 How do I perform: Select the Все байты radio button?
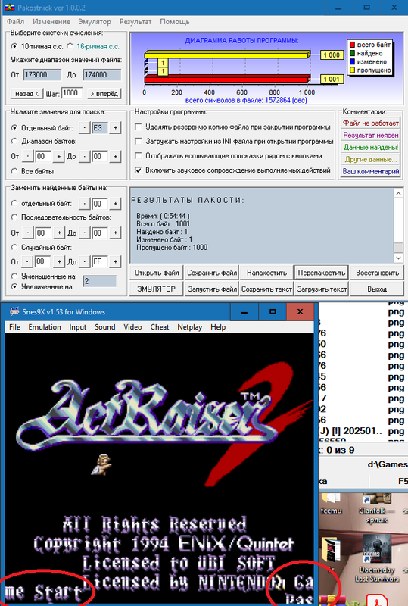click(x=14, y=171)
